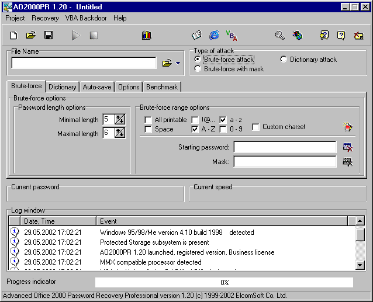373x302 pixels.
Task: Switch to the Benchmark tab
Action: click(162, 87)
